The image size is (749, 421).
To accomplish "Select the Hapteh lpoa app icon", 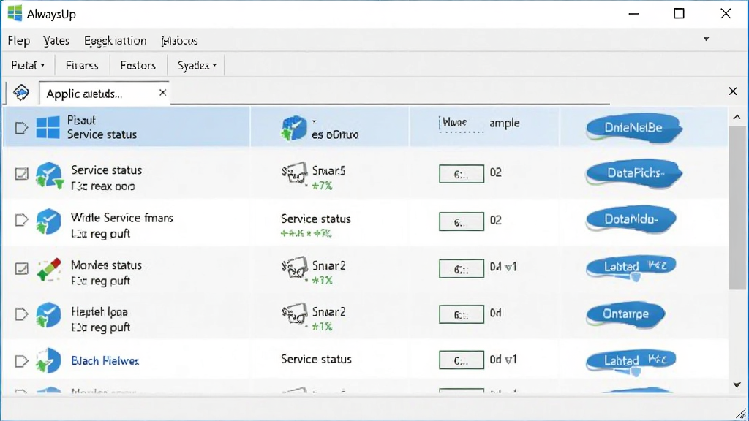I will [x=48, y=315].
